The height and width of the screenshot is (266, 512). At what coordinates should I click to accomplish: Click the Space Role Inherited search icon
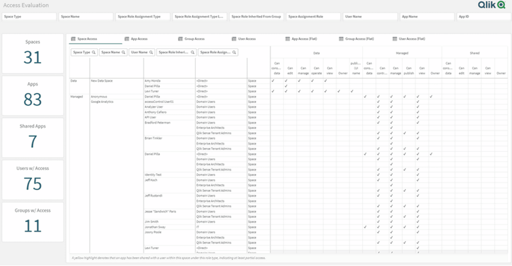[193, 52]
